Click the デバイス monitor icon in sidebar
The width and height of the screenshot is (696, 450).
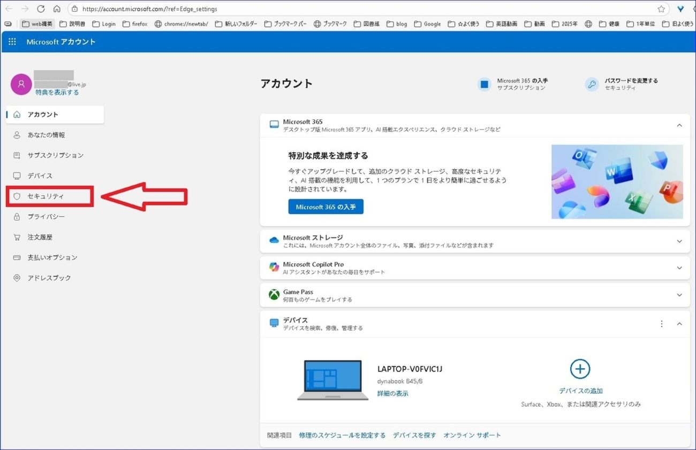click(x=18, y=176)
